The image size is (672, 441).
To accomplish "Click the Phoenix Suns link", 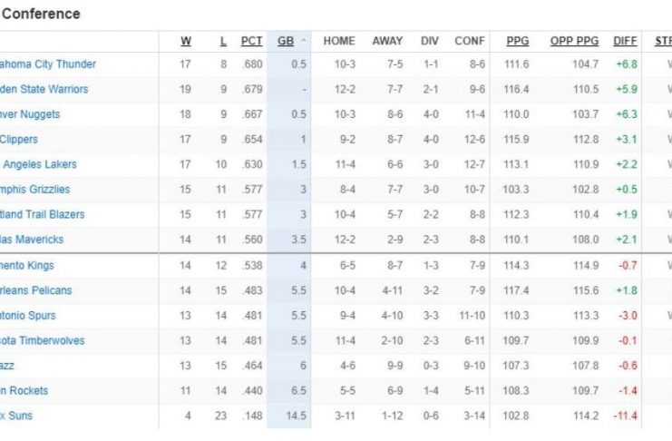I will point(15,416).
